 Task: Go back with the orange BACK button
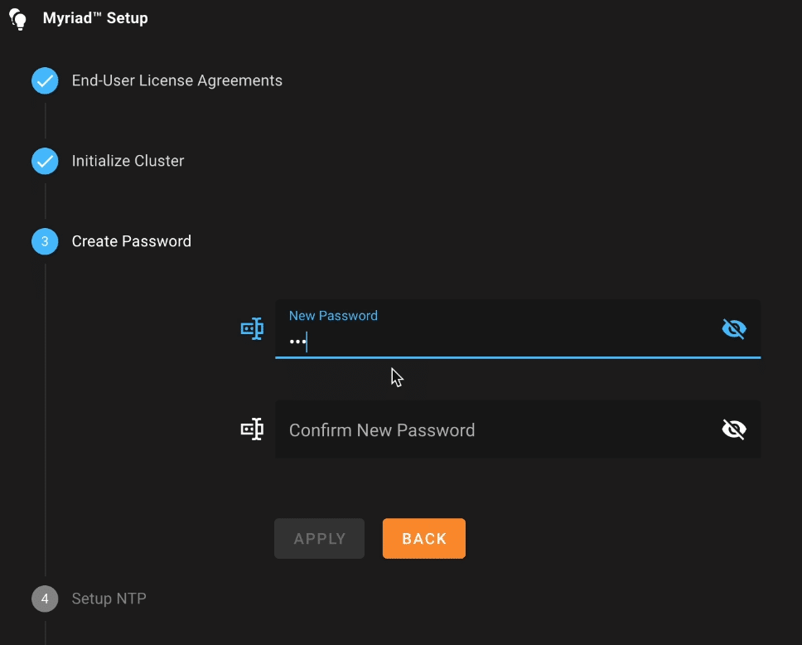tap(424, 539)
